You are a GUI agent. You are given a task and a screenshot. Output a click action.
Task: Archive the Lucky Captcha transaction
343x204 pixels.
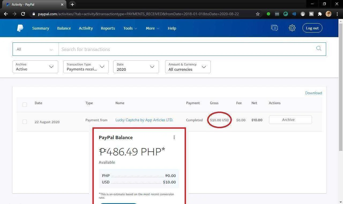pyautogui.click(x=290, y=120)
